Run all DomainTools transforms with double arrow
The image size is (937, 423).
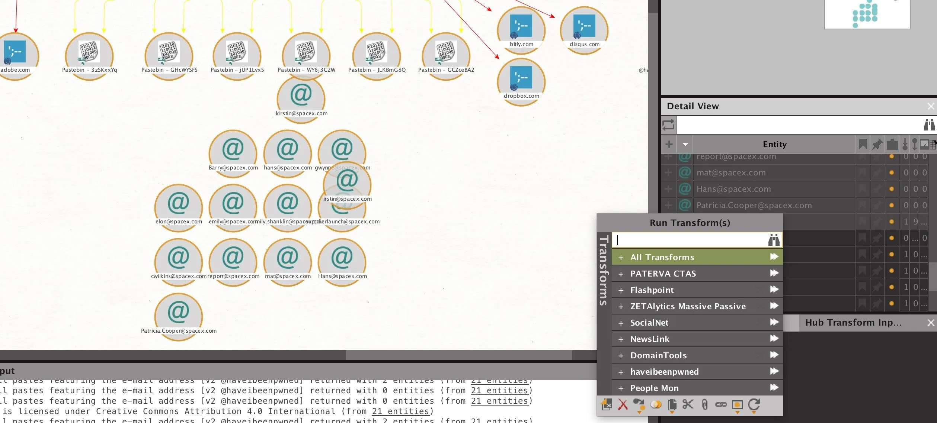pyautogui.click(x=774, y=355)
